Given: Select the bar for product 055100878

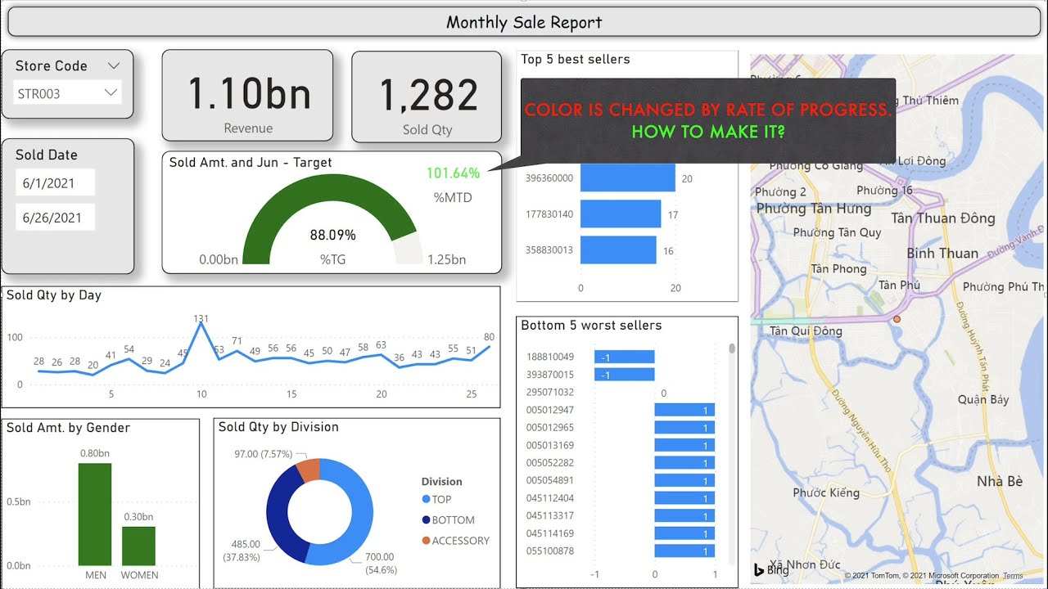Looking at the screenshot, I should tap(685, 551).
